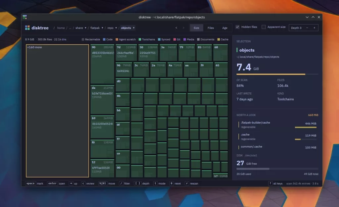Increase depth with the plus button

click(x=315, y=28)
